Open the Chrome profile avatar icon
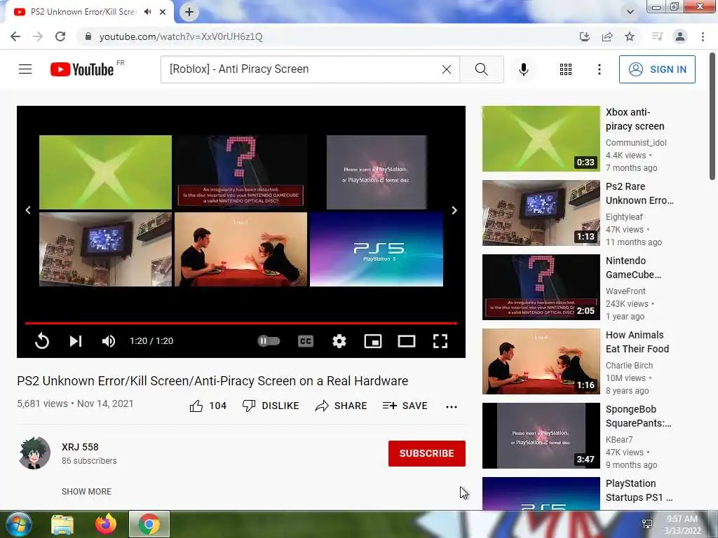The height and width of the screenshot is (538, 718). pos(680,36)
